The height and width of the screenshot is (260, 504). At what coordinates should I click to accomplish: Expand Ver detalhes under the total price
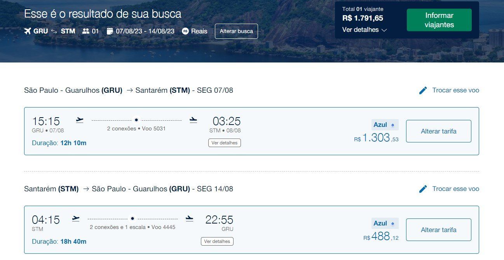[364, 30]
